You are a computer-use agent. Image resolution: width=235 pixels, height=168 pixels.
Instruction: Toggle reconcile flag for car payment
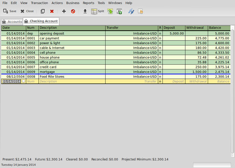[160, 38]
